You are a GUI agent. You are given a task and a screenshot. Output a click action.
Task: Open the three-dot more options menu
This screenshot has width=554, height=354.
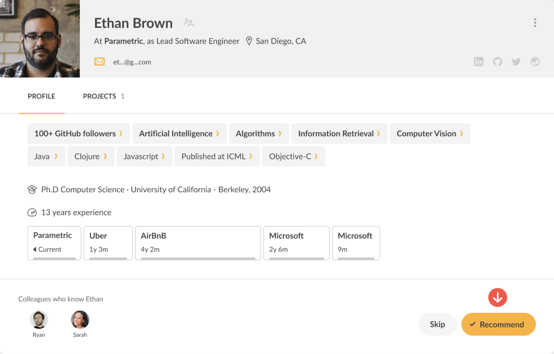535,23
